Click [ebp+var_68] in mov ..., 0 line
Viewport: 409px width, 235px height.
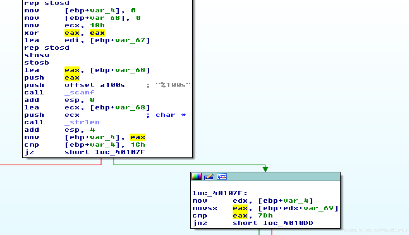pos(95,18)
